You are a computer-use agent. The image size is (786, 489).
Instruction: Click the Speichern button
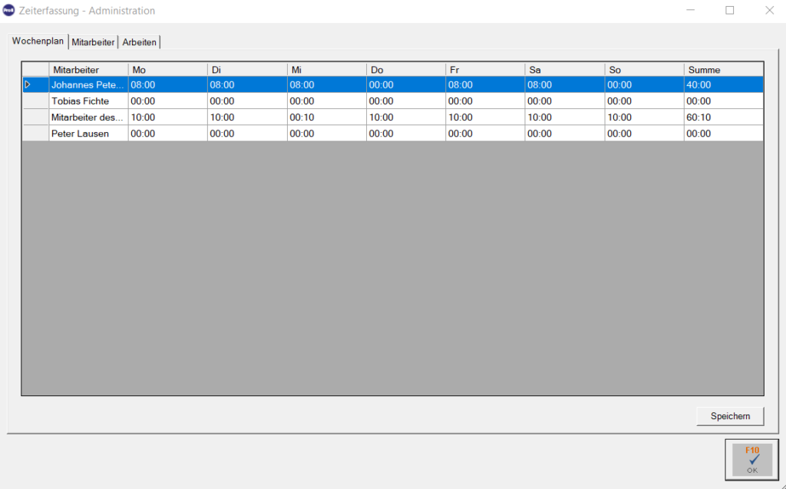730,416
